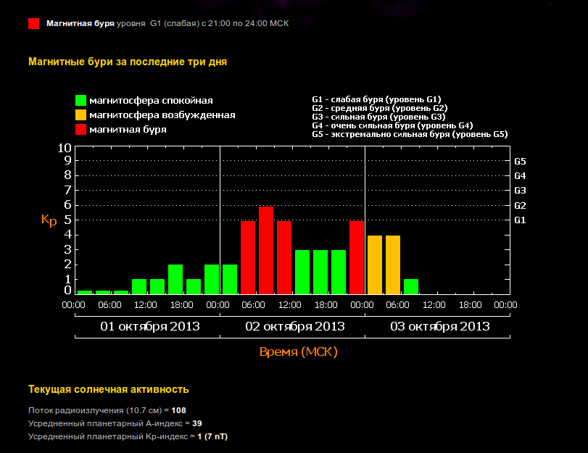
Task: Select the '02 октября 2013' date label
Action: point(295,327)
